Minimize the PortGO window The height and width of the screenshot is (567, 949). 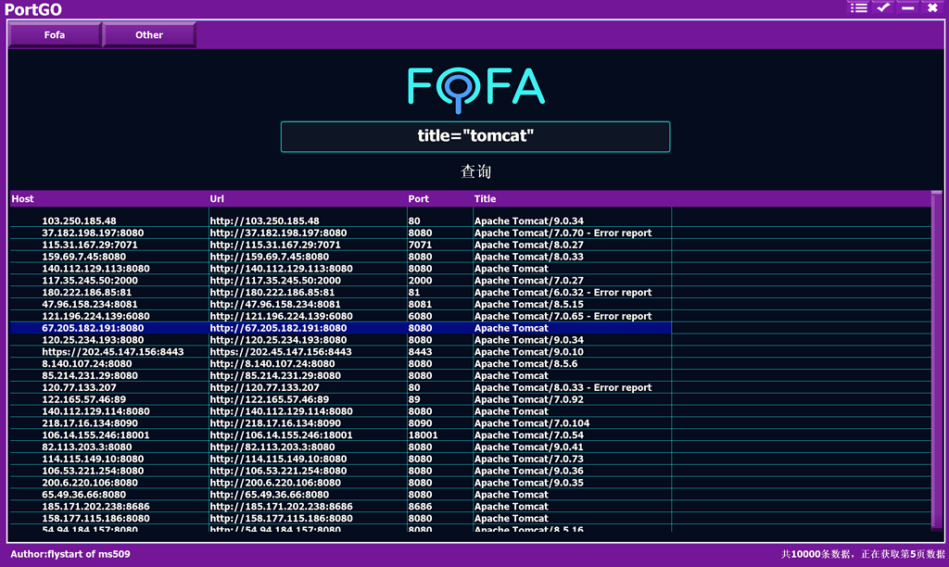pyautogui.click(x=908, y=7)
